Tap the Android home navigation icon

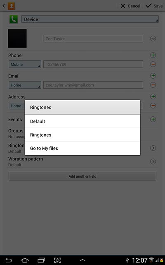coord(25,260)
